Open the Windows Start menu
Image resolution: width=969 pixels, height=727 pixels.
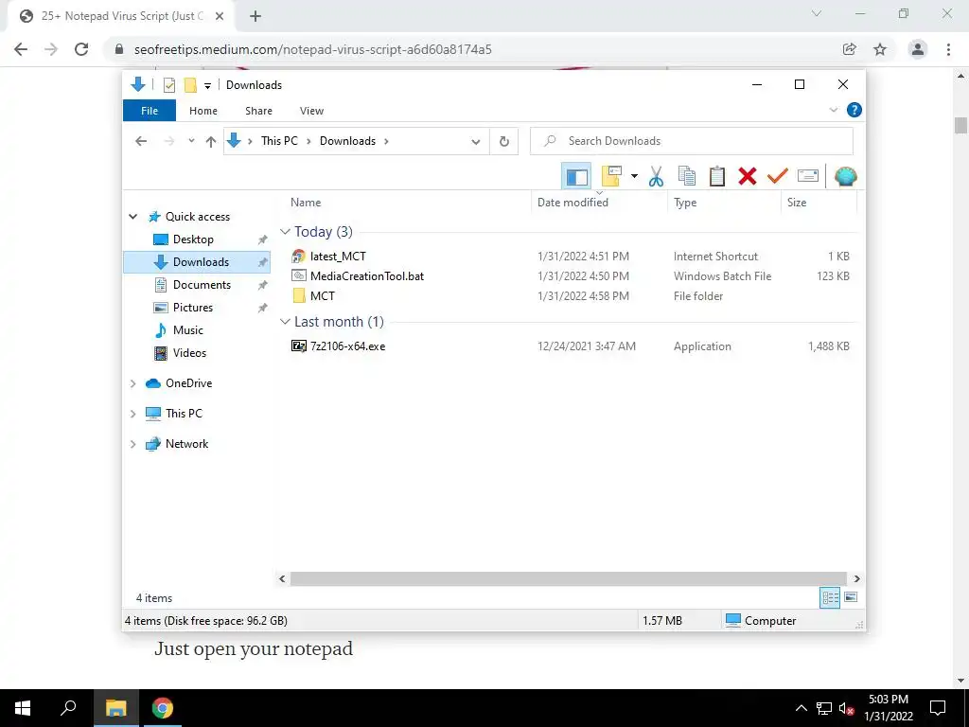point(23,708)
